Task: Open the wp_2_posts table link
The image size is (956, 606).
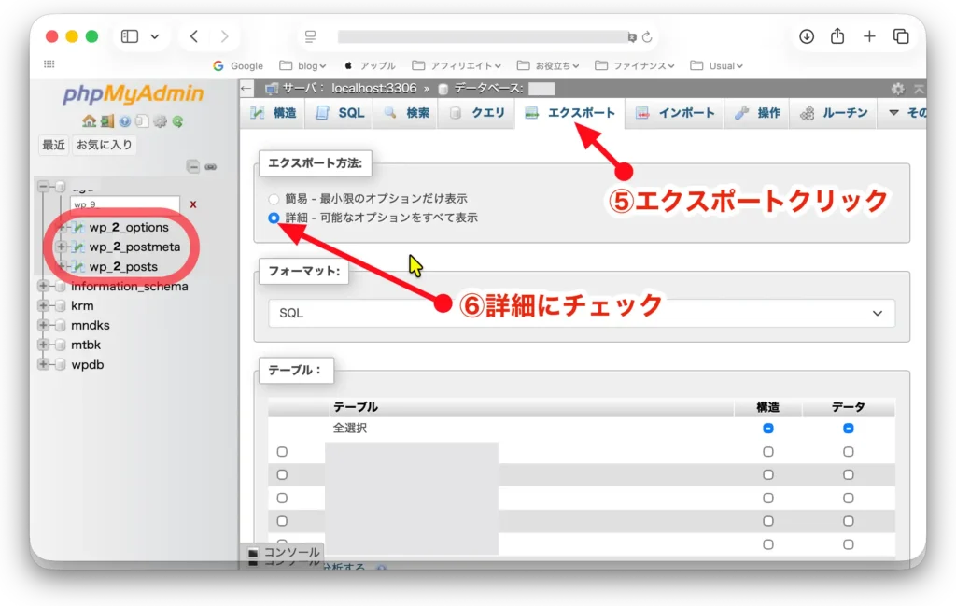Action: pyautogui.click(x=123, y=267)
